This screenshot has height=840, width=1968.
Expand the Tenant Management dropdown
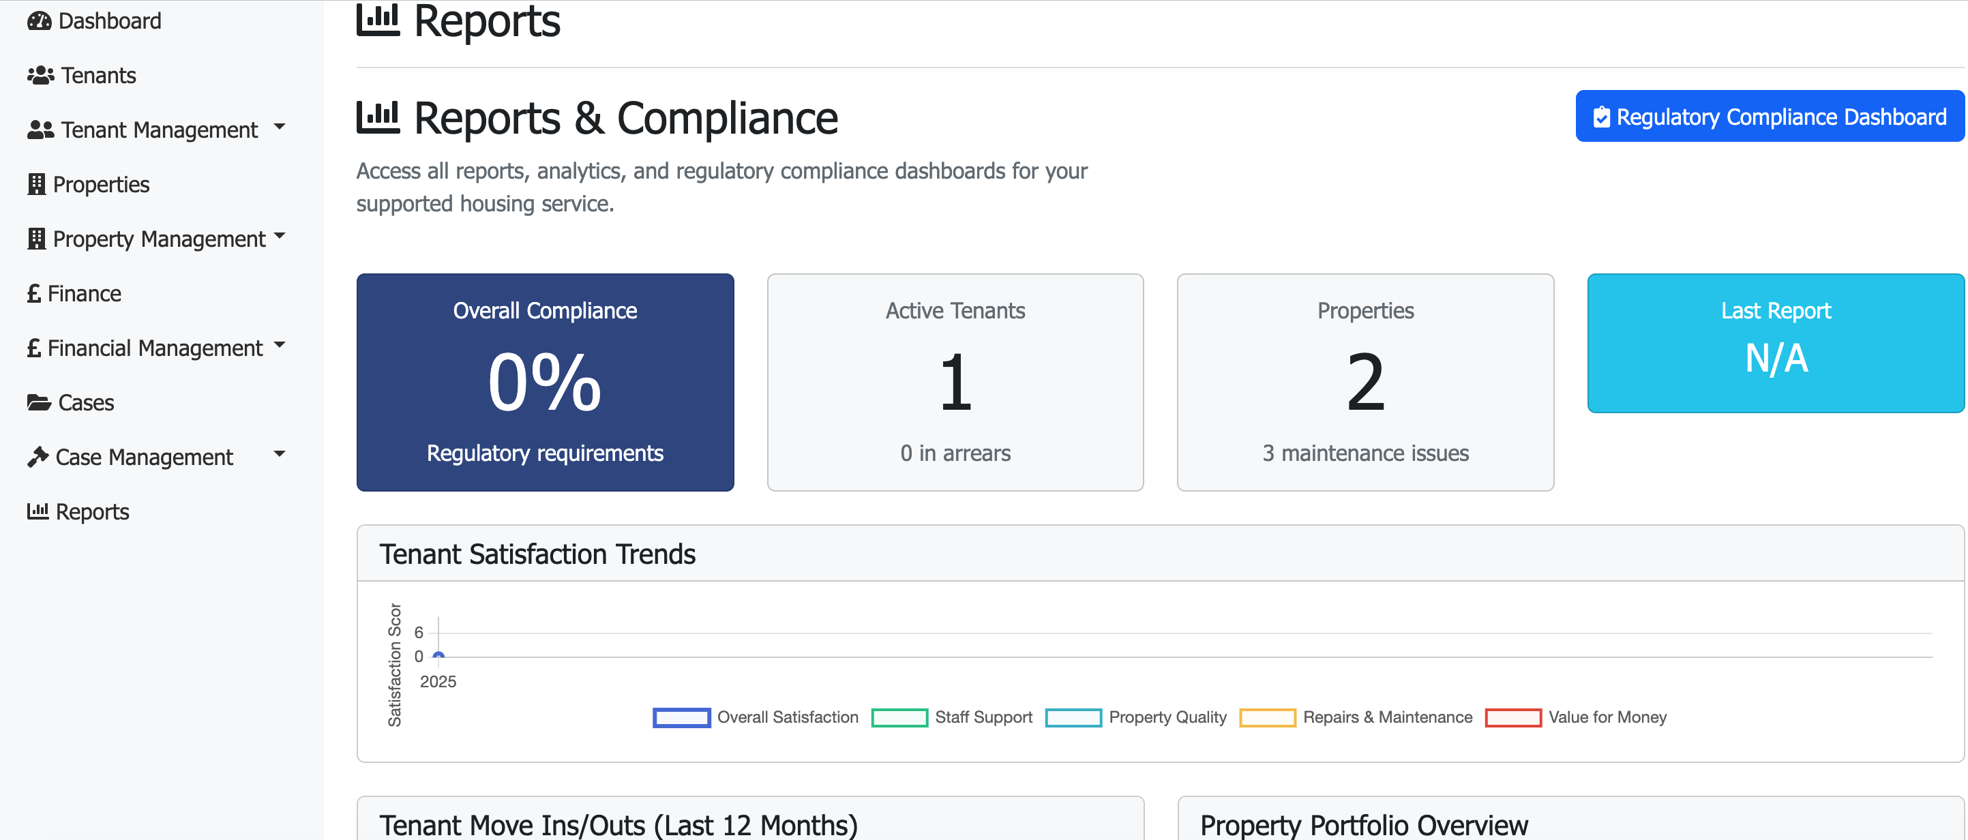pyautogui.click(x=280, y=126)
